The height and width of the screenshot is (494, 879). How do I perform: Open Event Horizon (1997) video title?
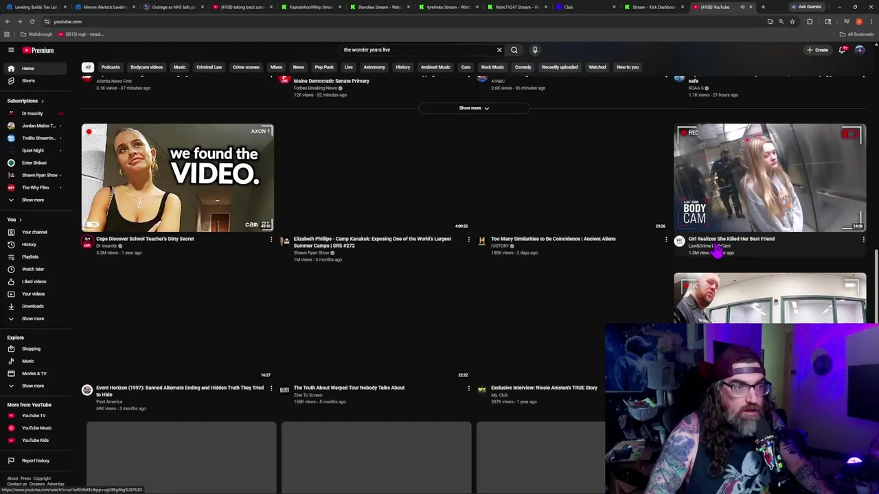click(x=180, y=391)
